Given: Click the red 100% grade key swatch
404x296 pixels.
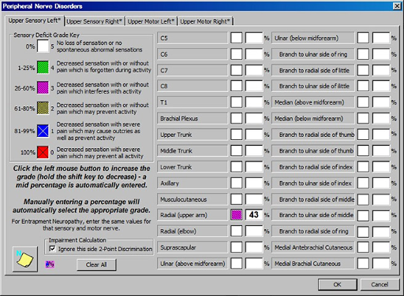Looking at the screenshot, I should (x=43, y=152).
